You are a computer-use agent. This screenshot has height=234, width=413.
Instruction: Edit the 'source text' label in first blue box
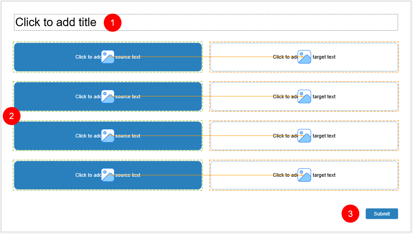click(128, 57)
